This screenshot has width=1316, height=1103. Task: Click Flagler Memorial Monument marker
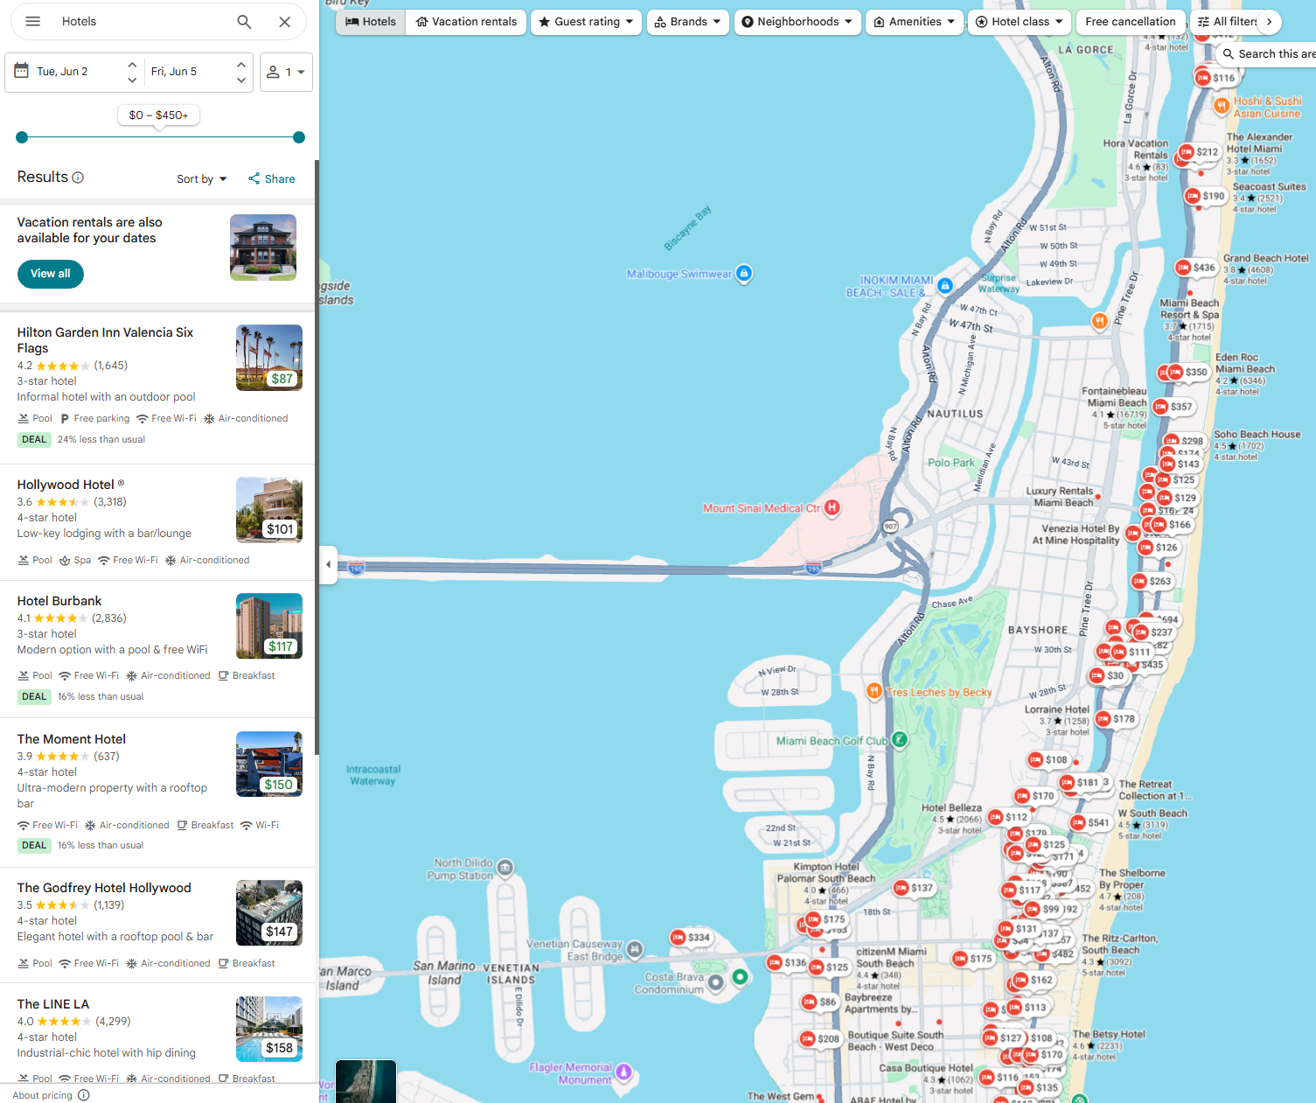[x=623, y=1072]
